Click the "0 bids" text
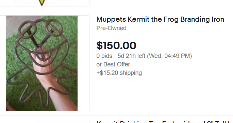 click(104, 56)
